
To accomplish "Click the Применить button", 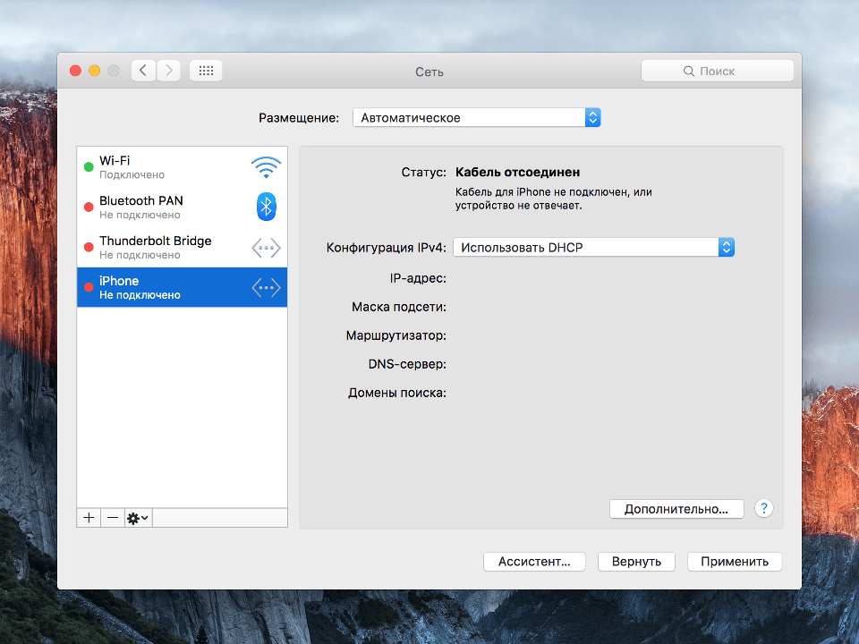I will click(x=734, y=562).
